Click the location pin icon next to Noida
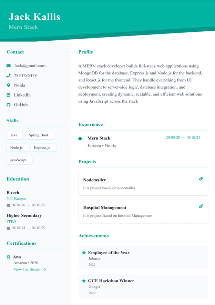The width and height of the screenshot is (215, 305). (9, 85)
